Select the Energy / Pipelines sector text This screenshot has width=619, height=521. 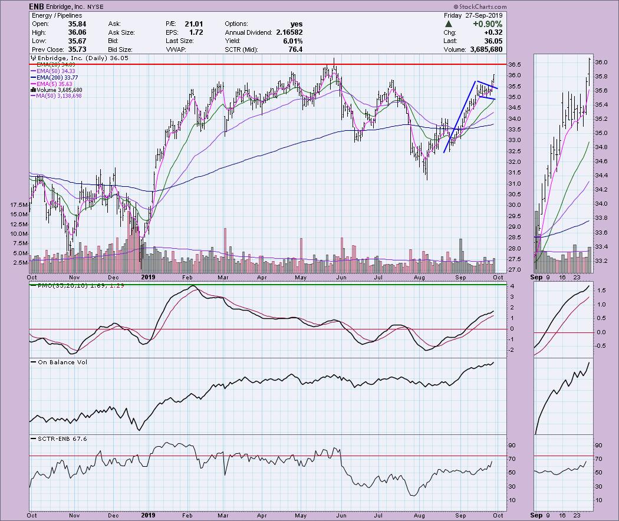(x=57, y=15)
